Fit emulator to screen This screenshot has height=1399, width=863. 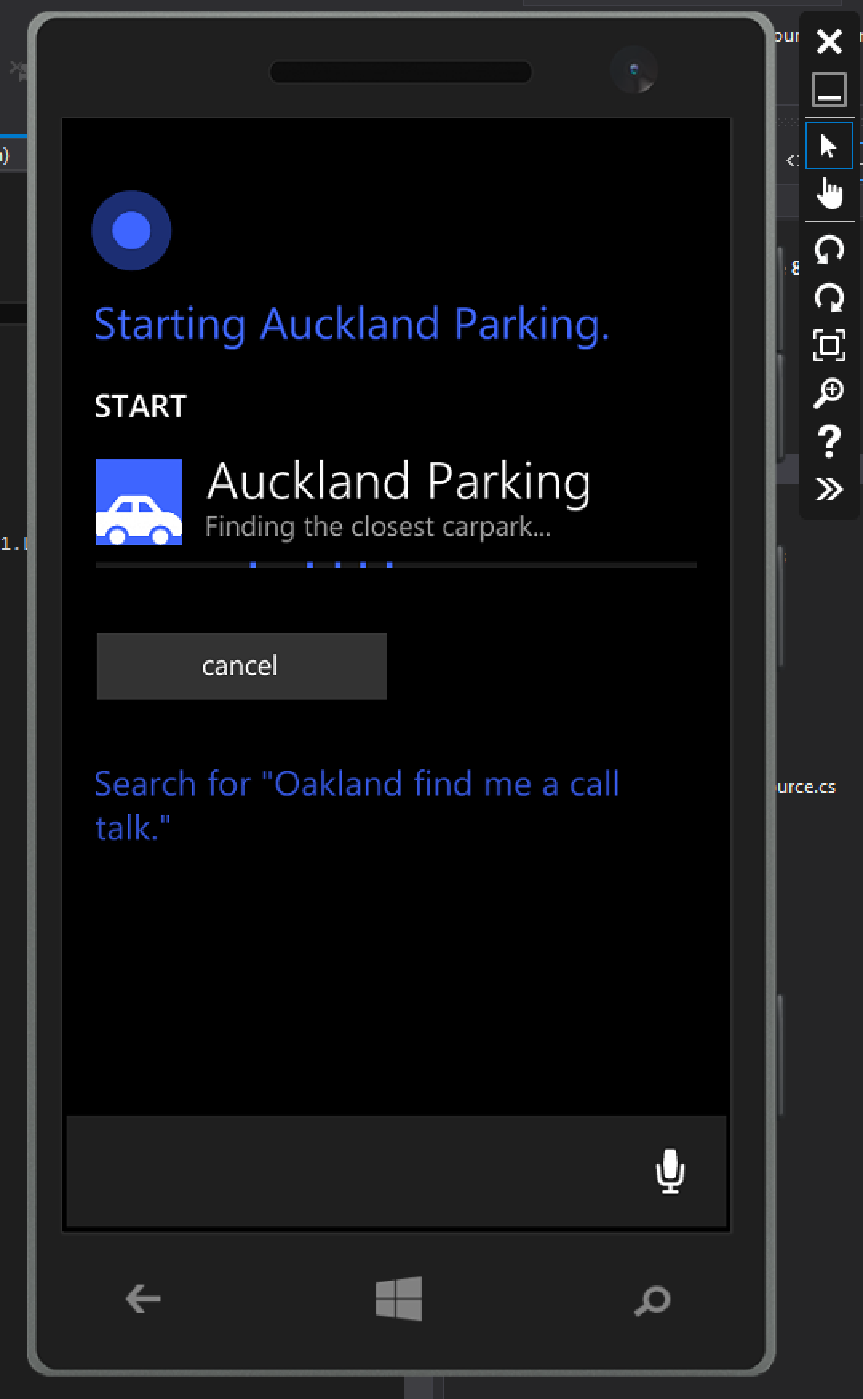(x=829, y=345)
